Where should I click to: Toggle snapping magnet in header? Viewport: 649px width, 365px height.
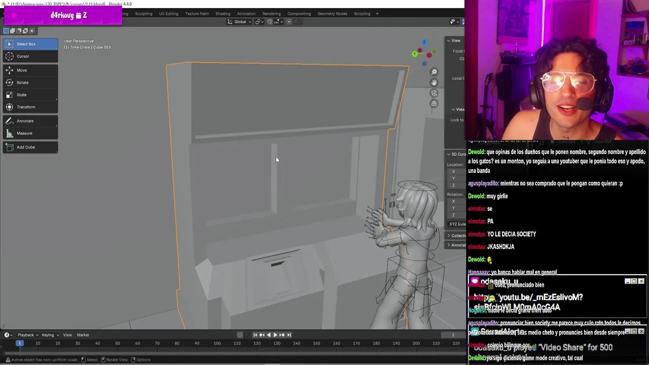click(x=270, y=22)
